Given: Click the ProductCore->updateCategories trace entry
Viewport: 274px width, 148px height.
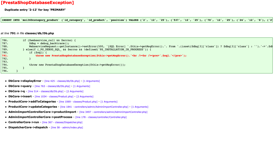Looking at the screenshot, I should [33, 107].
